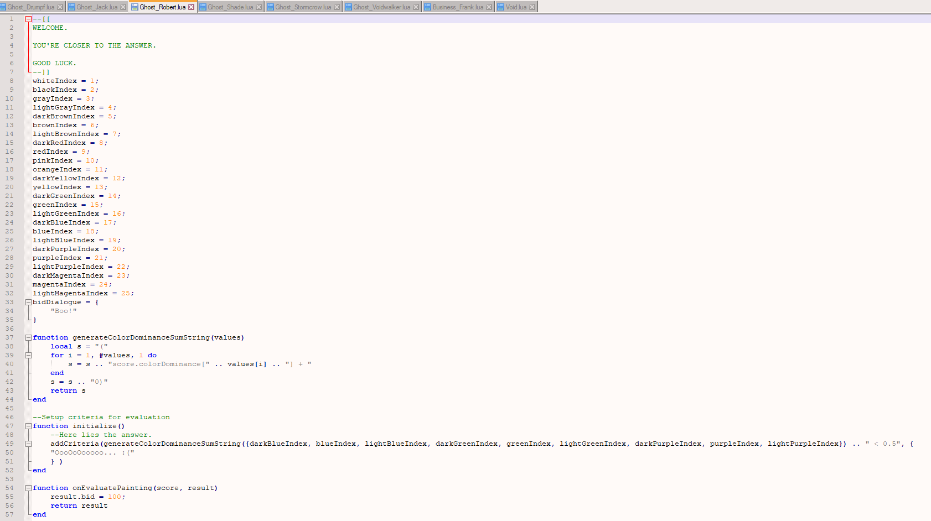This screenshot has width=931, height=521.
Task: Close the Ghost_Jack.lua tab
Action: pyautogui.click(x=123, y=7)
